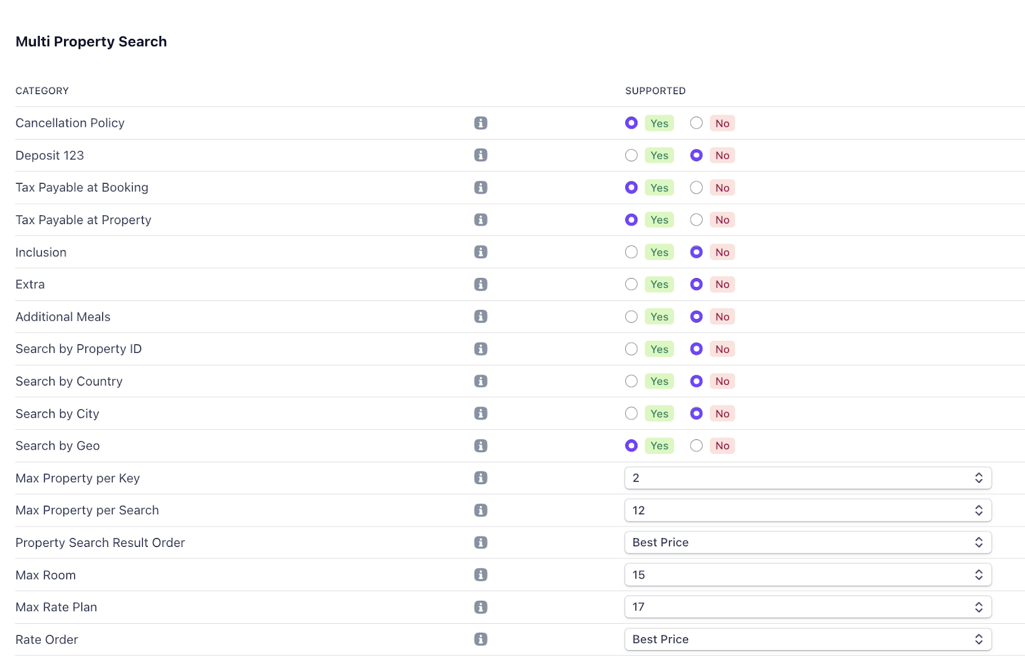Show info for Search by Property ID

tap(480, 349)
